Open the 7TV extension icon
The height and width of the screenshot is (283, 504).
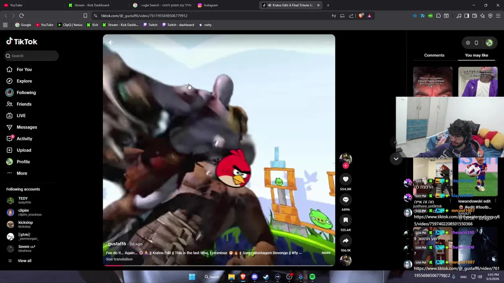pyautogui.click(x=422, y=16)
